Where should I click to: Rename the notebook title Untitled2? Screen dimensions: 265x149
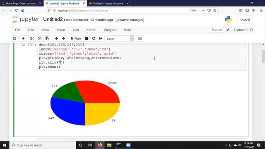53,19
